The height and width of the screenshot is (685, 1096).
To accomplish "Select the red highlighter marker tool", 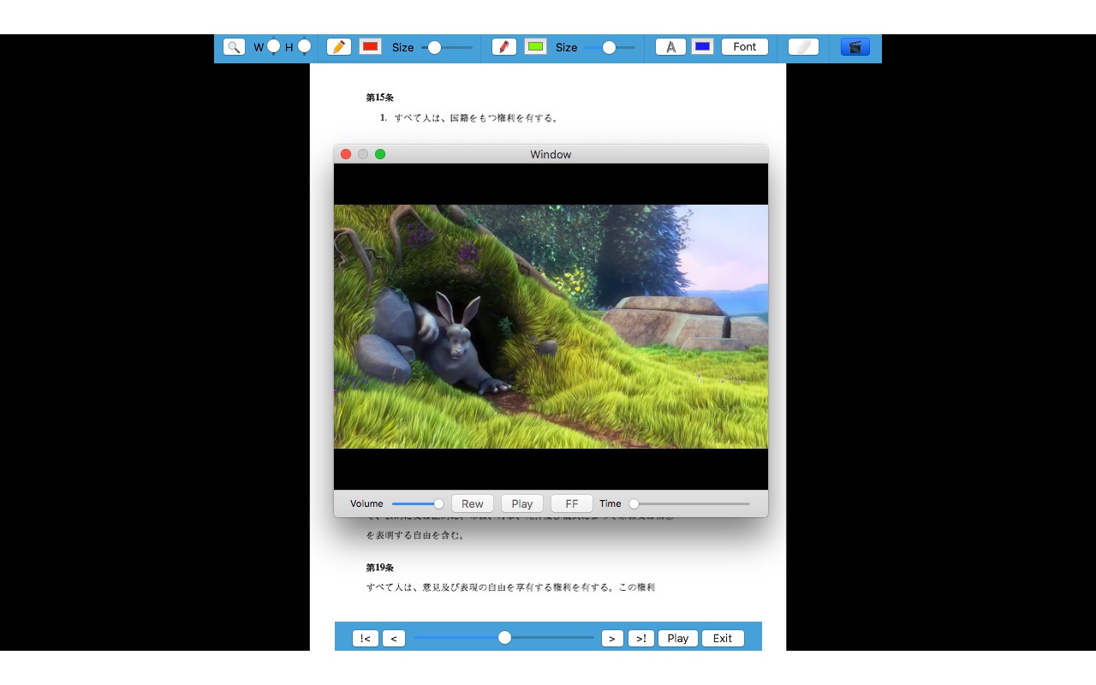I will point(504,47).
